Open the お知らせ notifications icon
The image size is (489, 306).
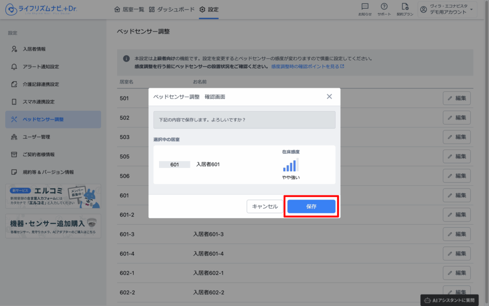365,9
